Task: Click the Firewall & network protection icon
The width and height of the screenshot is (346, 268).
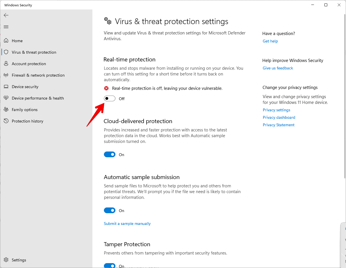Action: coord(6,75)
